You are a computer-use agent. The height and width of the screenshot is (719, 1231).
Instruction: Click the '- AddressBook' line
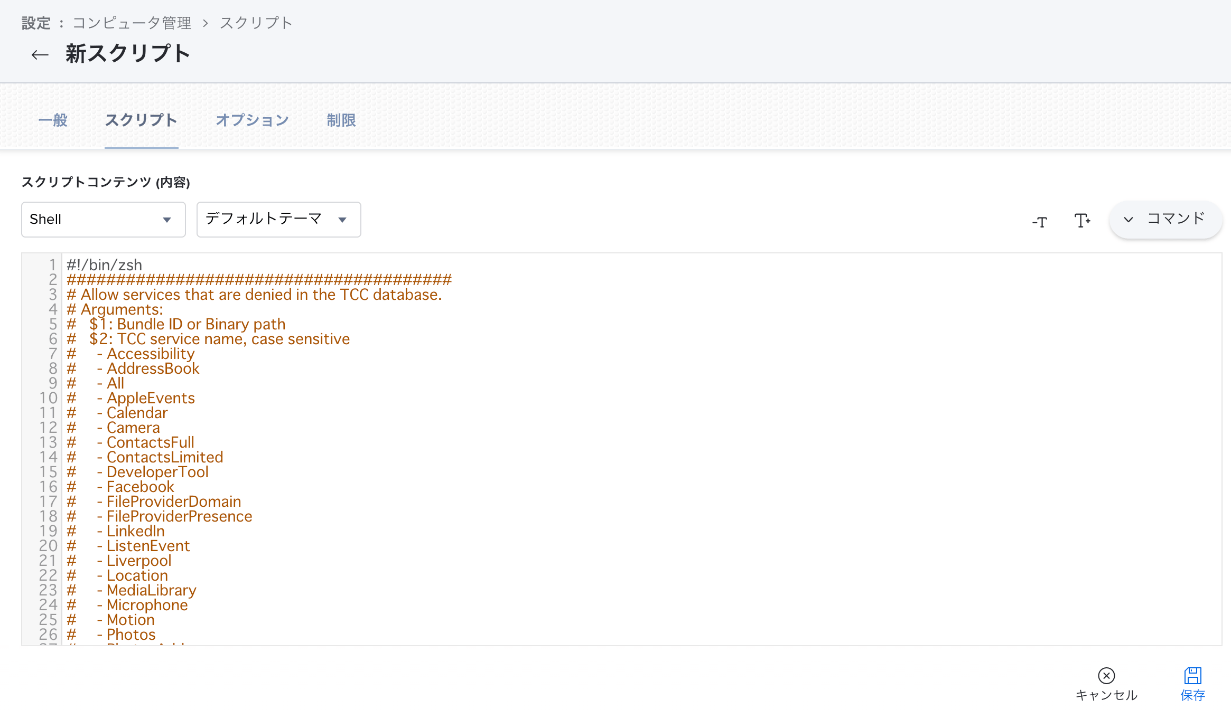tap(133, 368)
